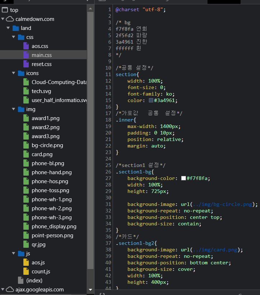Open the ../img/bg-circle.png url link

(223, 204)
